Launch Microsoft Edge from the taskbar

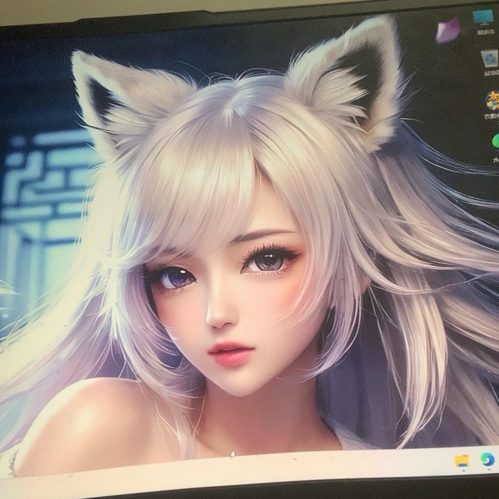(x=488, y=459)
